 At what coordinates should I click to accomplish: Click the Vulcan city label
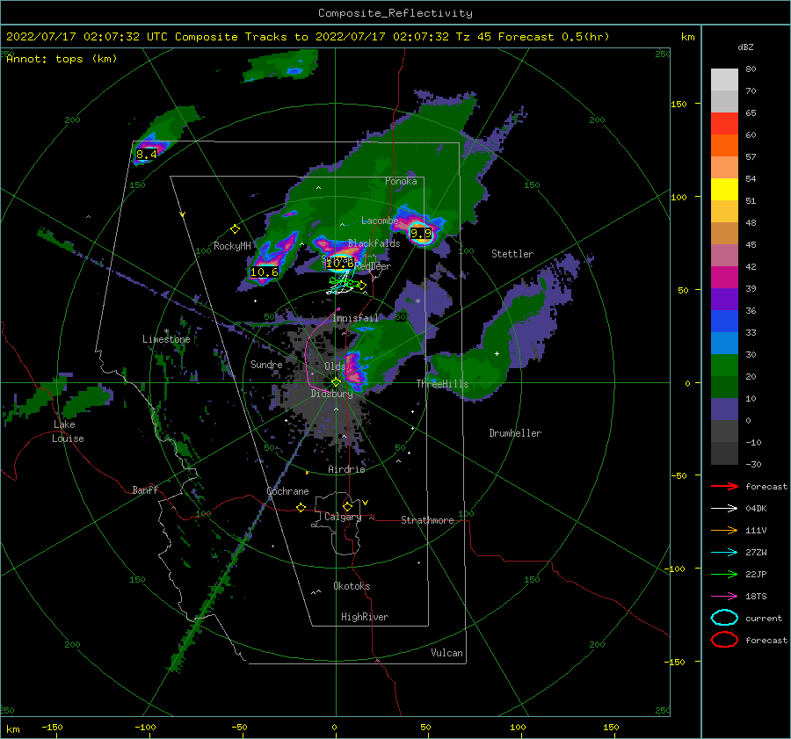pos(446,653)
